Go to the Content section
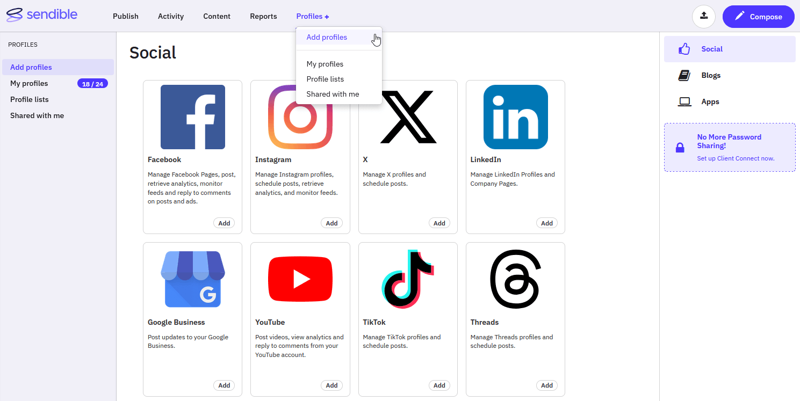 (217, 16)
